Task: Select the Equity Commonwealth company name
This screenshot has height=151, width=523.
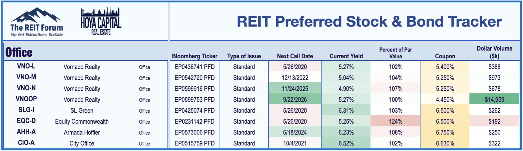Action: pos(82,122)
